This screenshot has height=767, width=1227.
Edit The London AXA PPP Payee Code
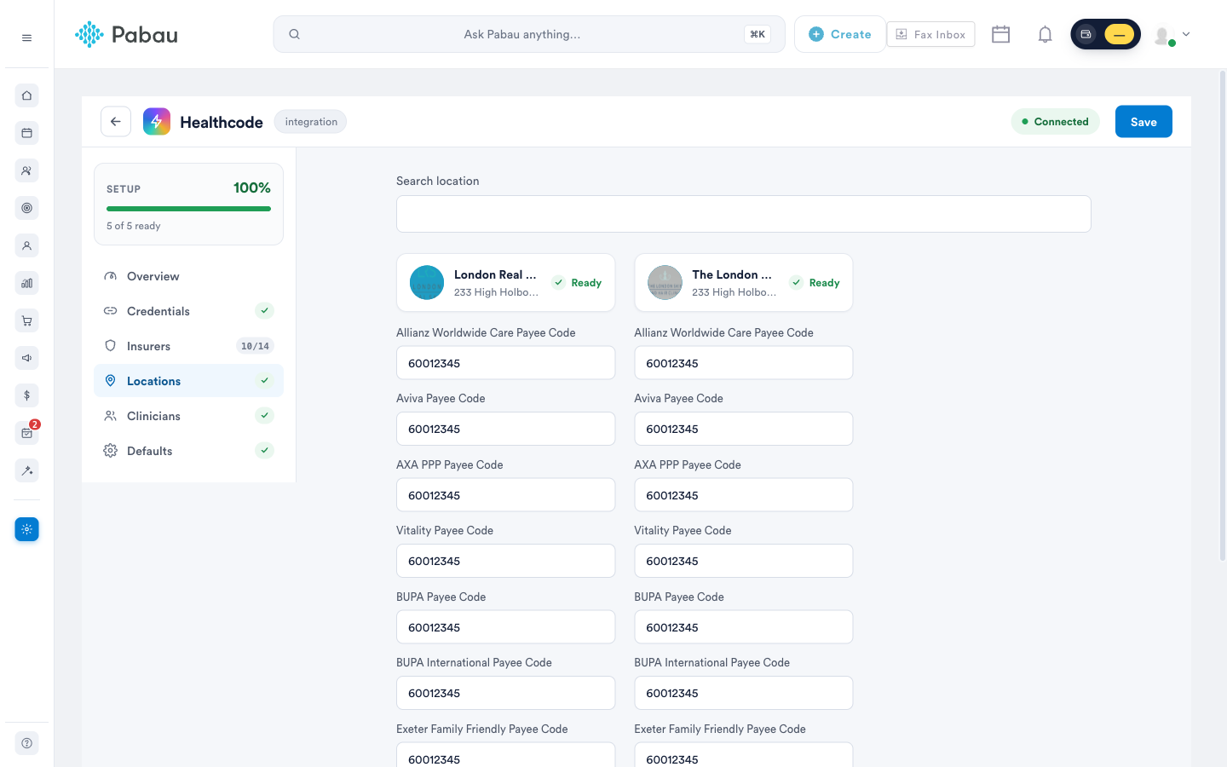tap(744, 495)
